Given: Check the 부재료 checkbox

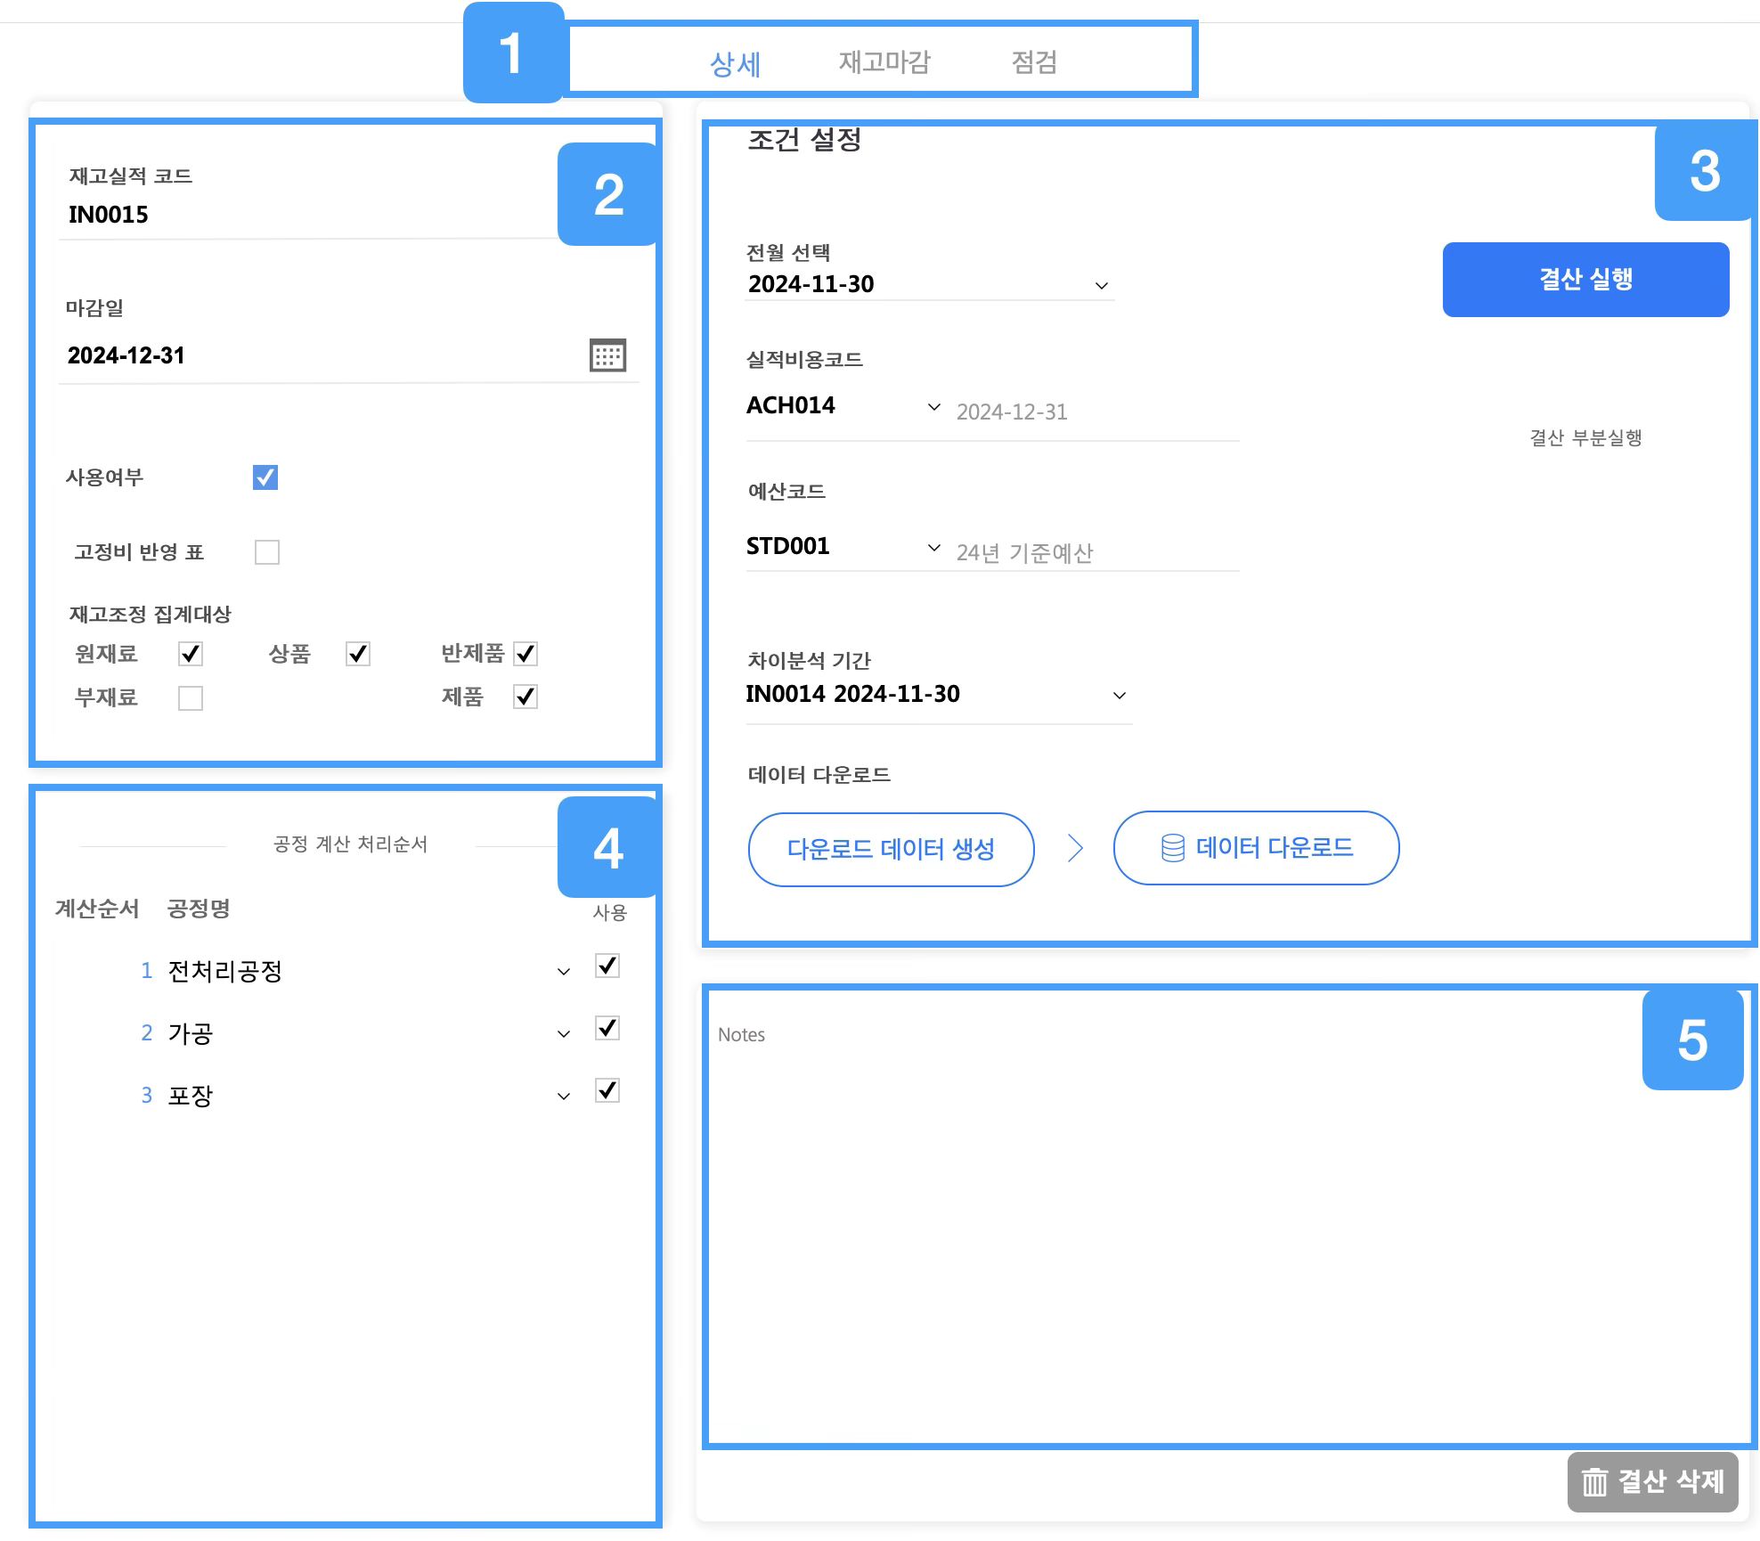Looking at the screenshot, I should [191, 698].
